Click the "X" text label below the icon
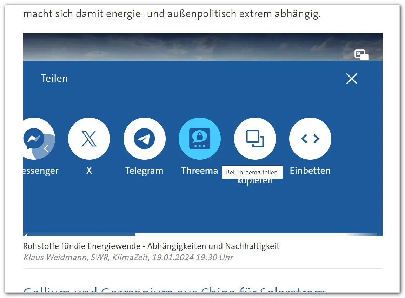Screen dimensions: 405x298 (89, 171)
